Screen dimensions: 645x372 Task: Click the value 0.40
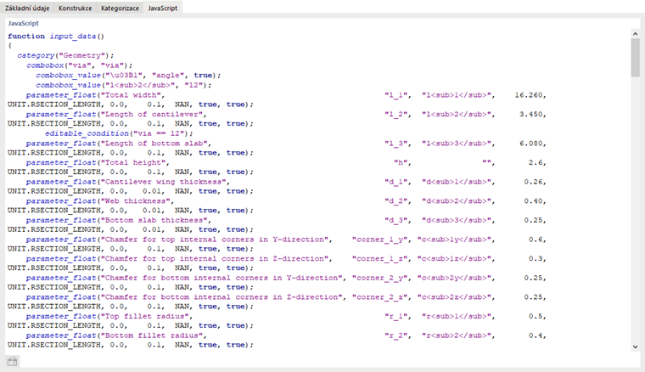click(x=534, y=200)
